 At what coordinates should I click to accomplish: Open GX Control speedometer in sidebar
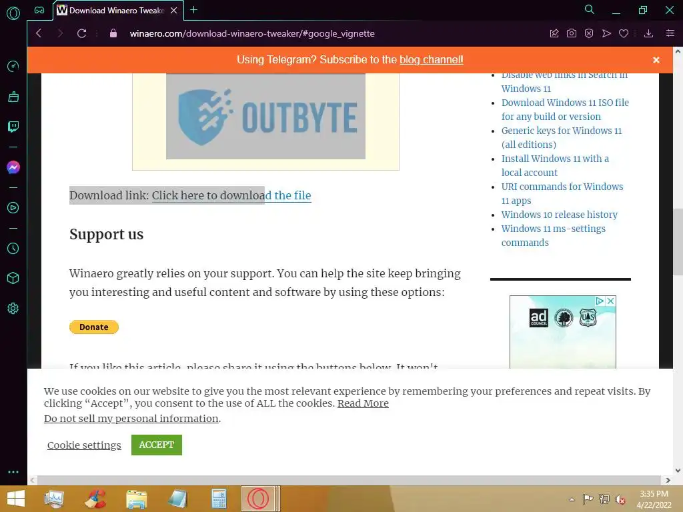tap(13, 66)
